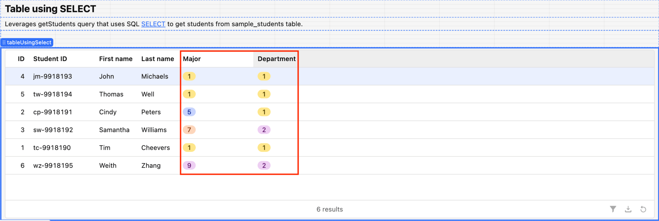Screen dimensions: 659x221
Task: Click the student ID tc-9918190 cell
Action: [53, 148]
